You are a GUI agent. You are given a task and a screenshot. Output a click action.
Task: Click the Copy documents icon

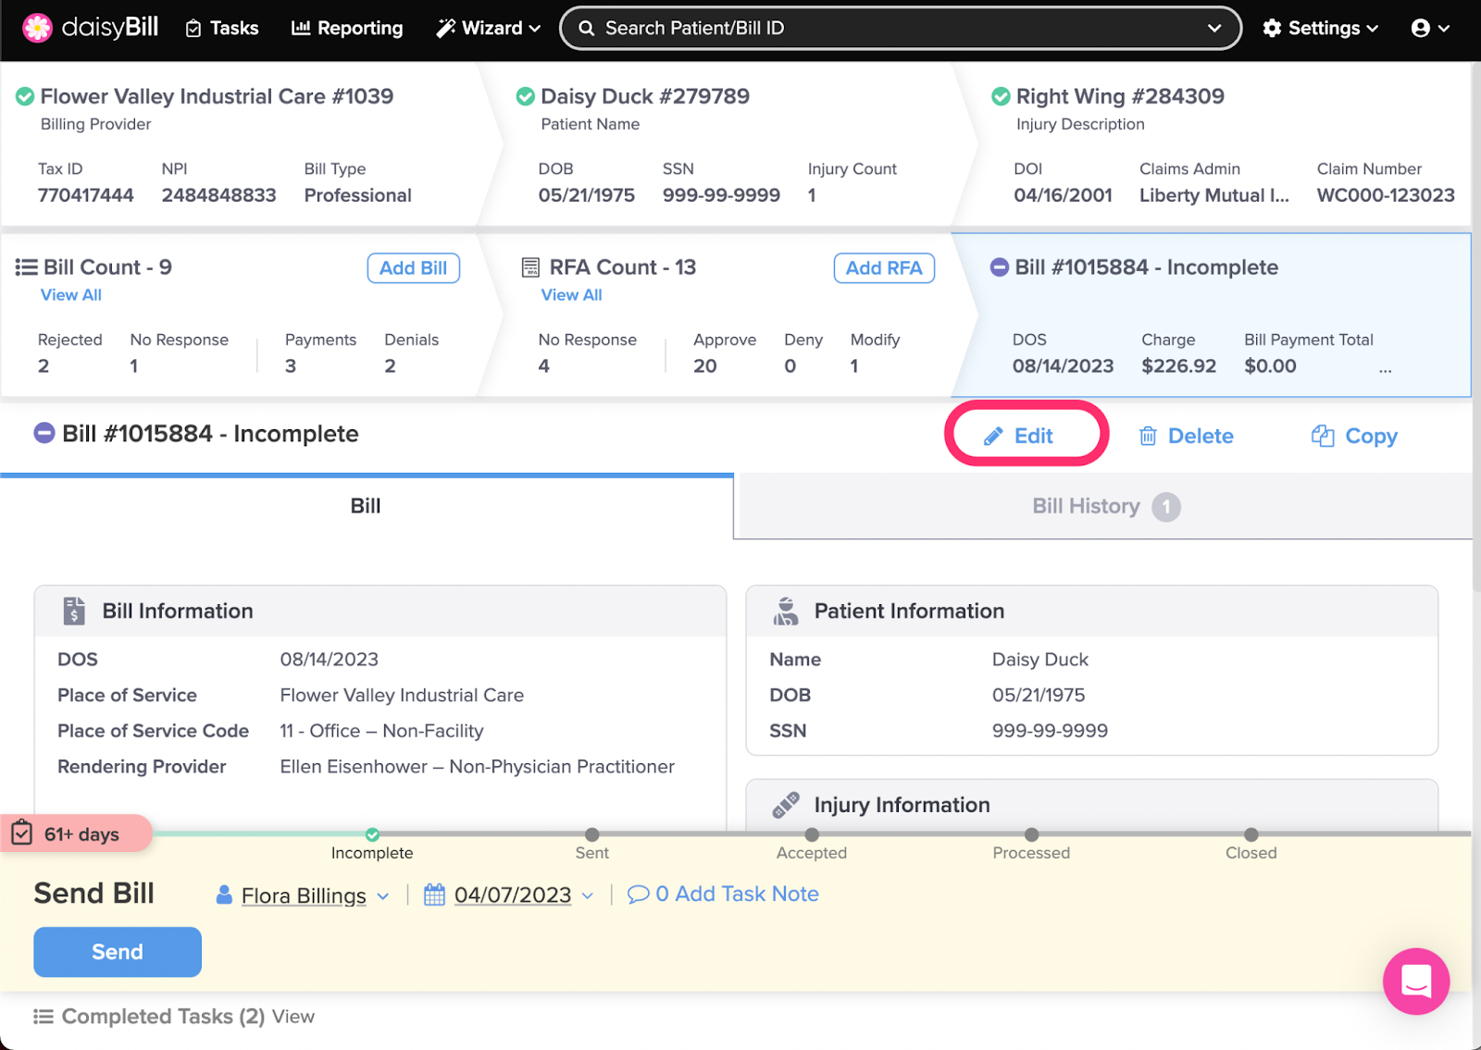point(1323,436)
